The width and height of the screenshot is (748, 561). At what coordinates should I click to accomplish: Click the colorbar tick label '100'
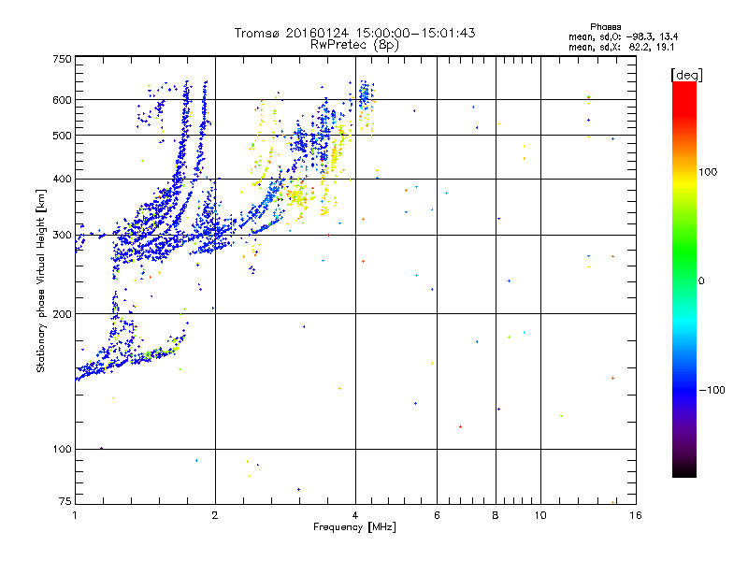click(708, 172)
